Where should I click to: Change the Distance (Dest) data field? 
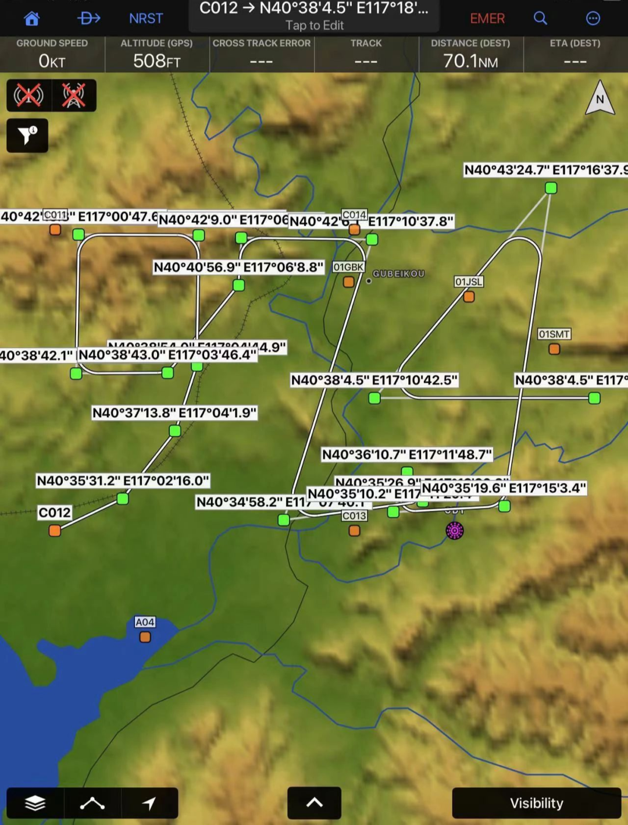(470, 54)
